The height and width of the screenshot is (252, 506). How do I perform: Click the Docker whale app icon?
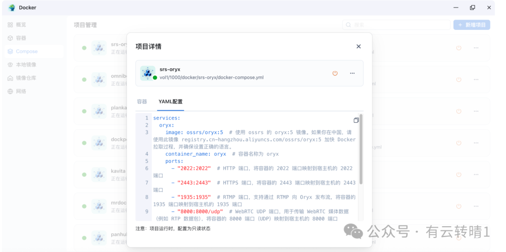click(12, 8)
